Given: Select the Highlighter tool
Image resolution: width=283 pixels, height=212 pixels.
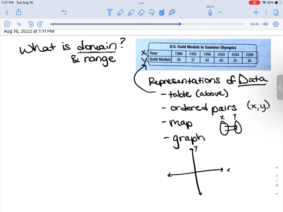Looking at the screenshot, I should (x=131, y=12).
